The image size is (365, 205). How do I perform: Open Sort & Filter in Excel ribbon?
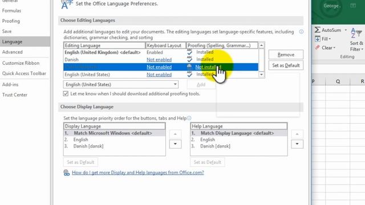pos(356,39)
